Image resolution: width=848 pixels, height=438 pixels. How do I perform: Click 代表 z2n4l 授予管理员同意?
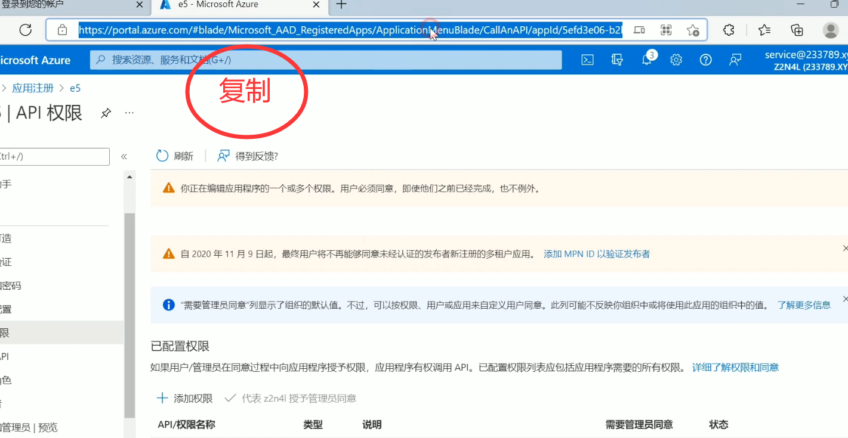pos(290,398)
